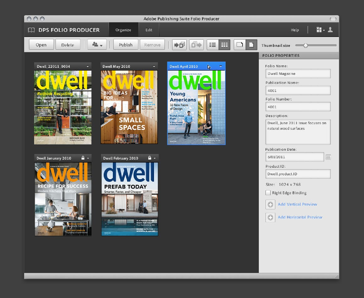The height and width of the screenshot is (298, 364).
Task: Select the Dwell February 2010 cover thumbnail
Action: [x=129, y=199]
